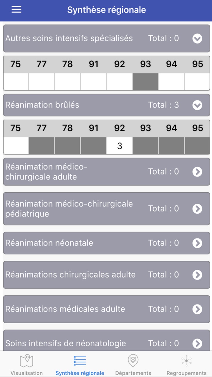Switch to the Départements tab label

tap(133, 373)
